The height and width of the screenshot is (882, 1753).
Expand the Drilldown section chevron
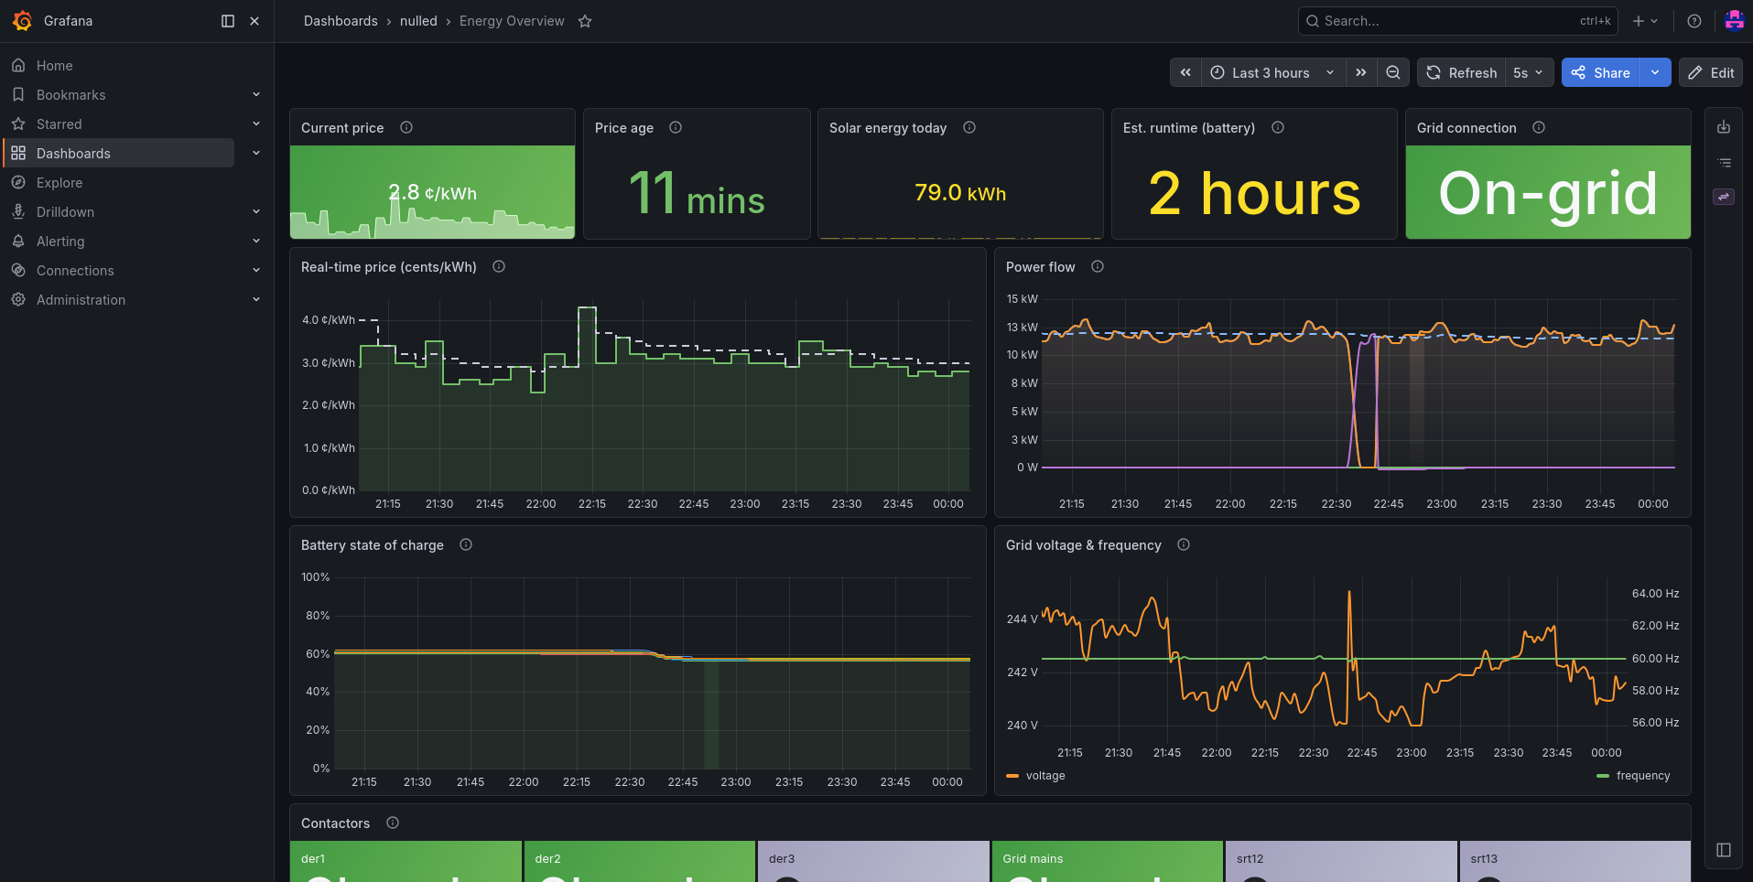[x=256, y=211]
